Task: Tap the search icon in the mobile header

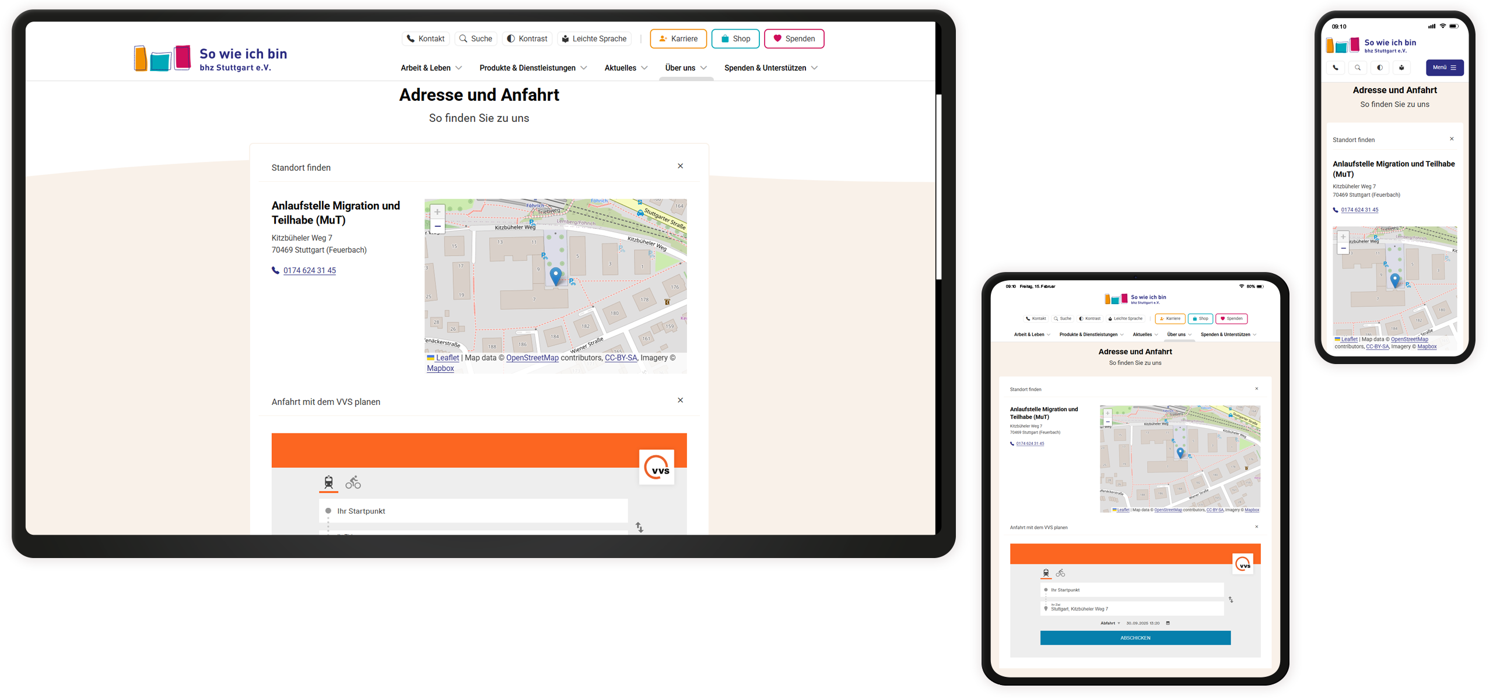Action: [1358, 68]
